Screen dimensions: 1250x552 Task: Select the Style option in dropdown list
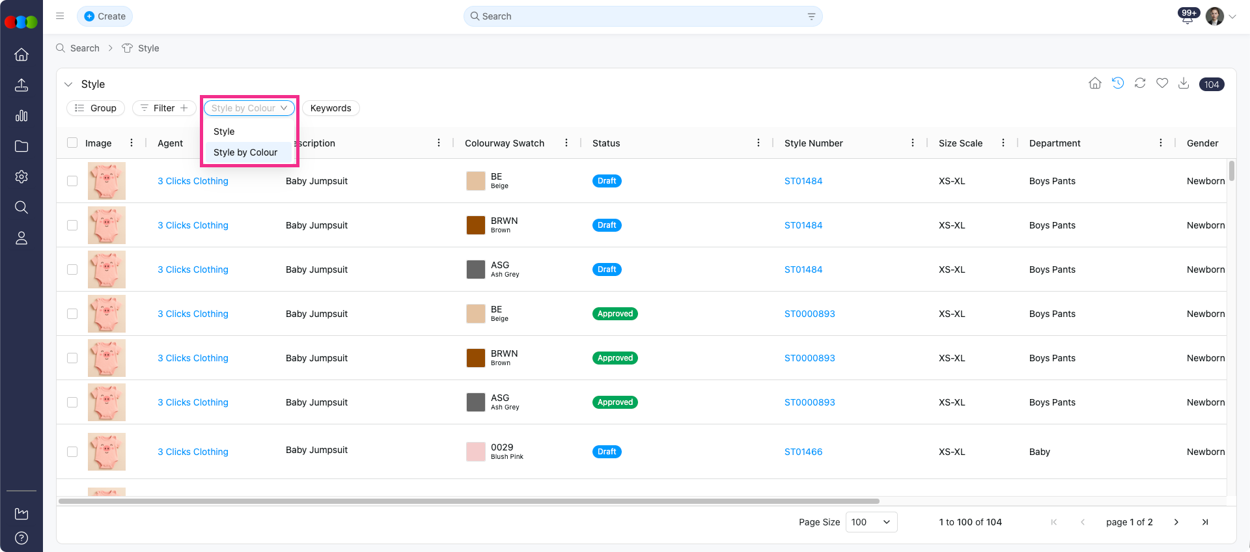[x=224, y=131]
